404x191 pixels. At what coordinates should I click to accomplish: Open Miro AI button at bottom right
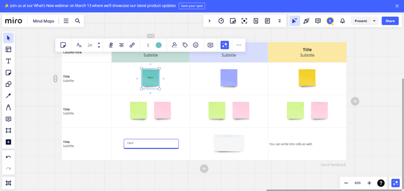395,183
